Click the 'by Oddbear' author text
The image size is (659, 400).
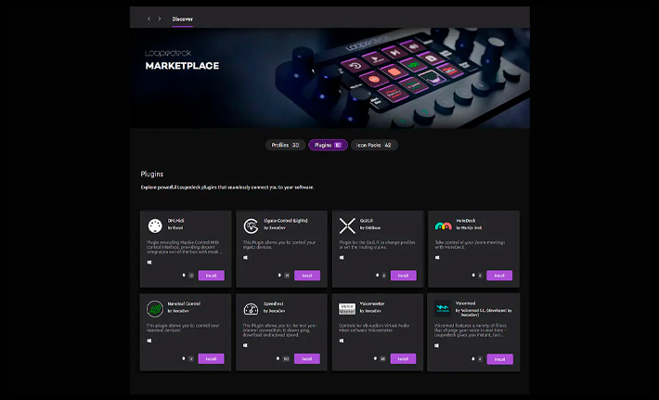click(x=370, y=227)
